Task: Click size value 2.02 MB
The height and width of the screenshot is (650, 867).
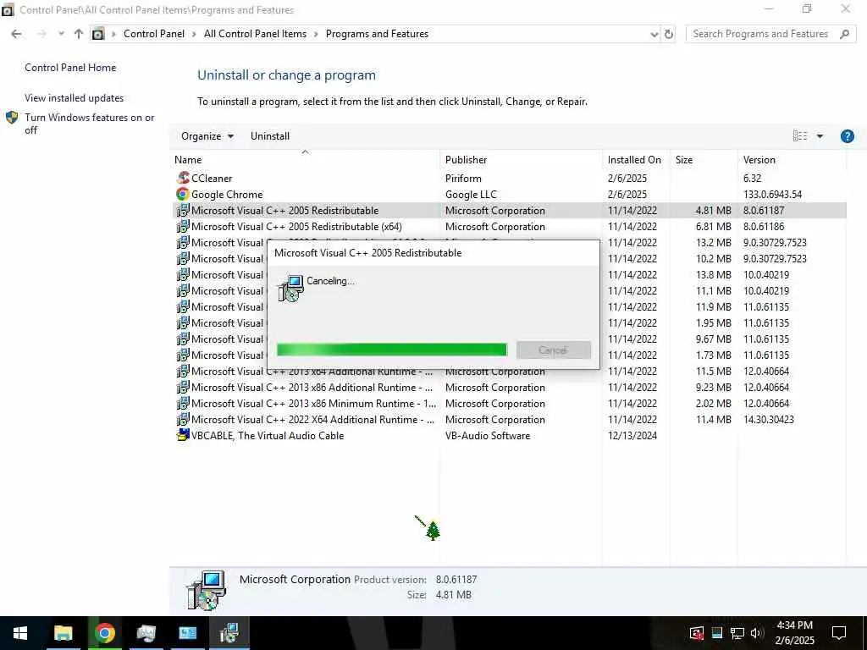Action: [x=713, y=403]
